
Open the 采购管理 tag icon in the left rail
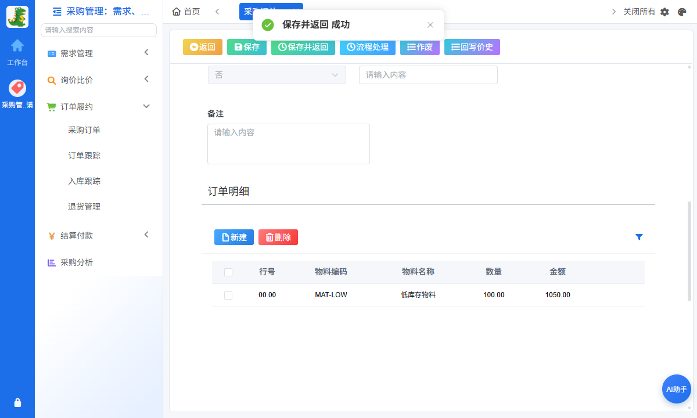17,88
